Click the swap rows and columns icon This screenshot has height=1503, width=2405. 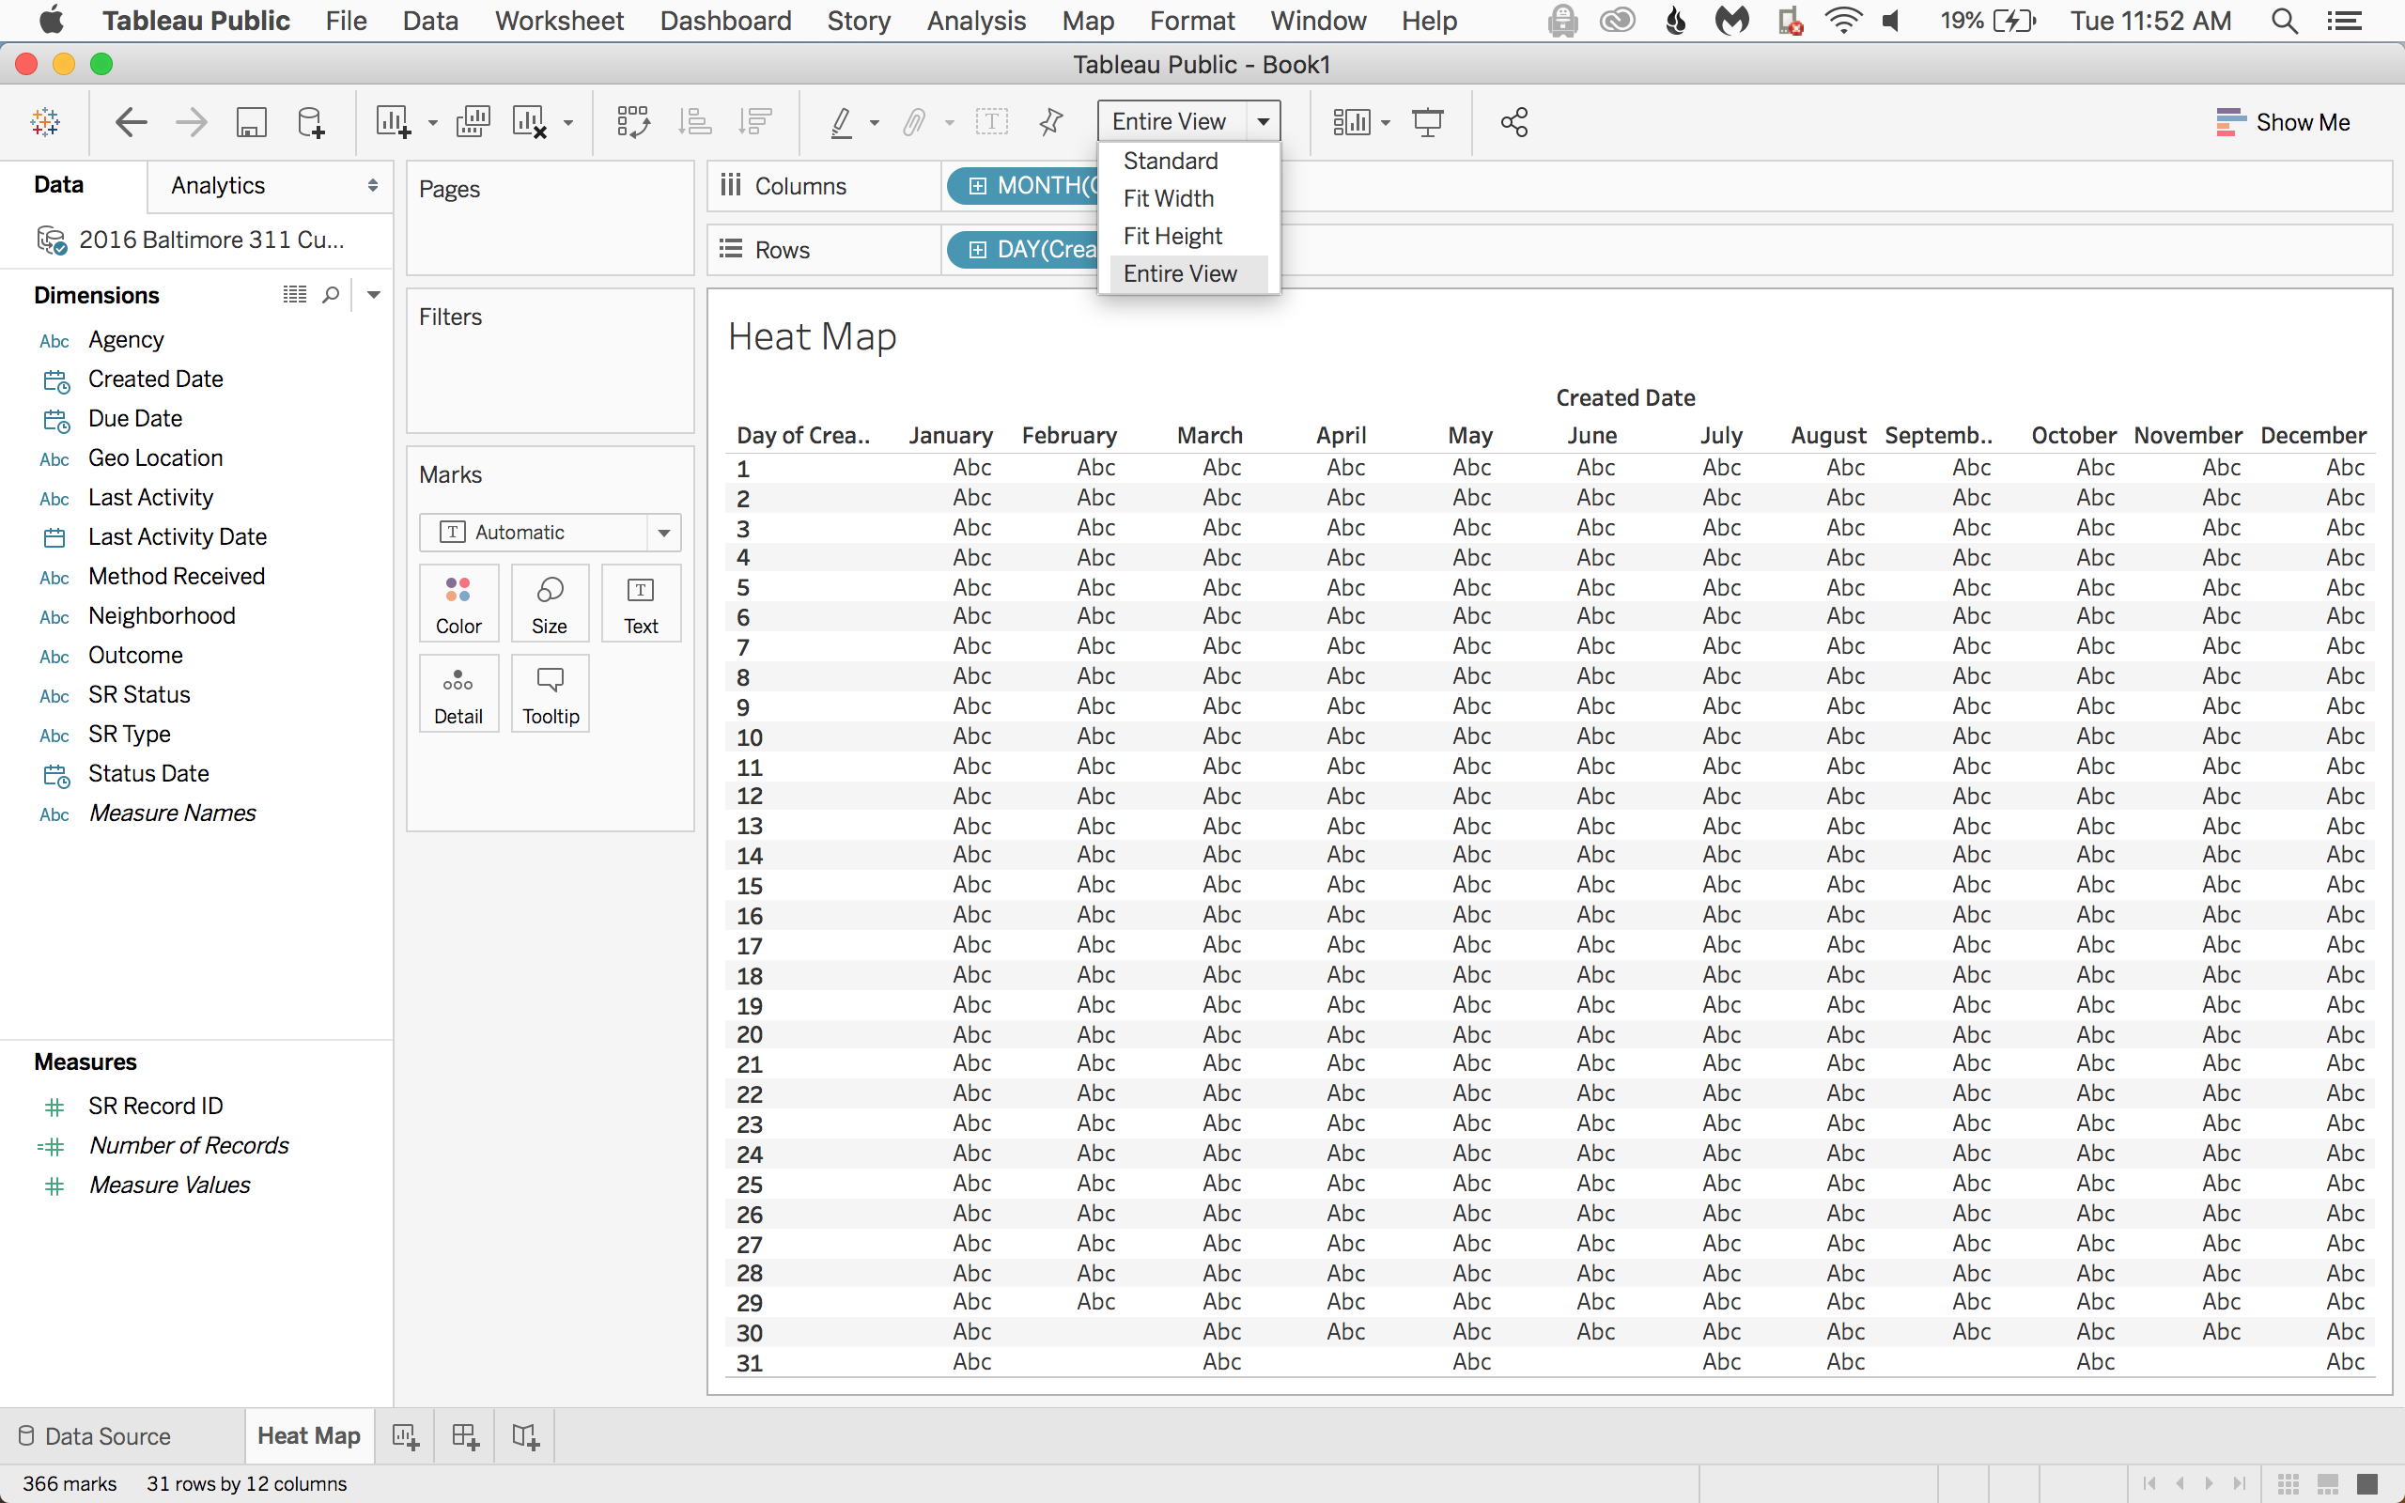pyautogui.click(x=633, y=122)
